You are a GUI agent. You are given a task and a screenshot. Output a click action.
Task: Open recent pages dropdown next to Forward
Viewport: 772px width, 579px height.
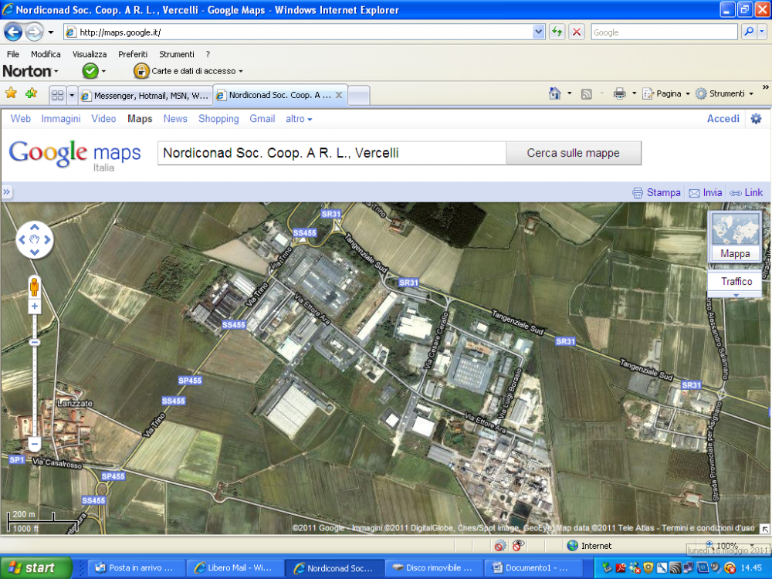pos(51,32)
